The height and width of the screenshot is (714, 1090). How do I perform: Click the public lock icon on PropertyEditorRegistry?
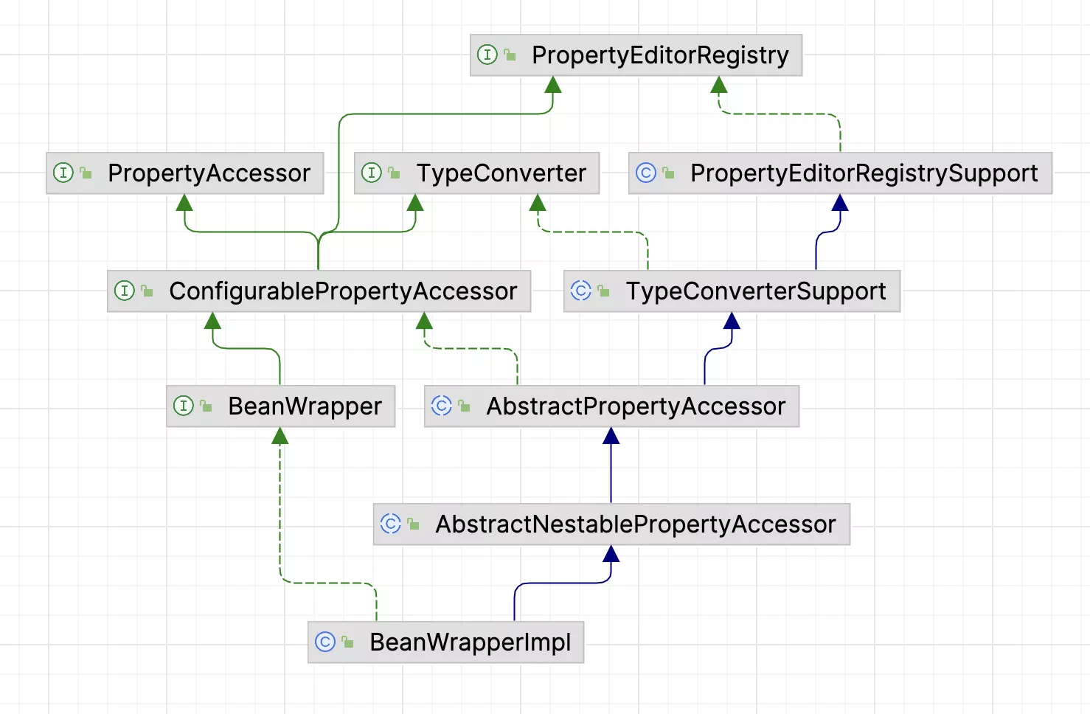(510, 55)
